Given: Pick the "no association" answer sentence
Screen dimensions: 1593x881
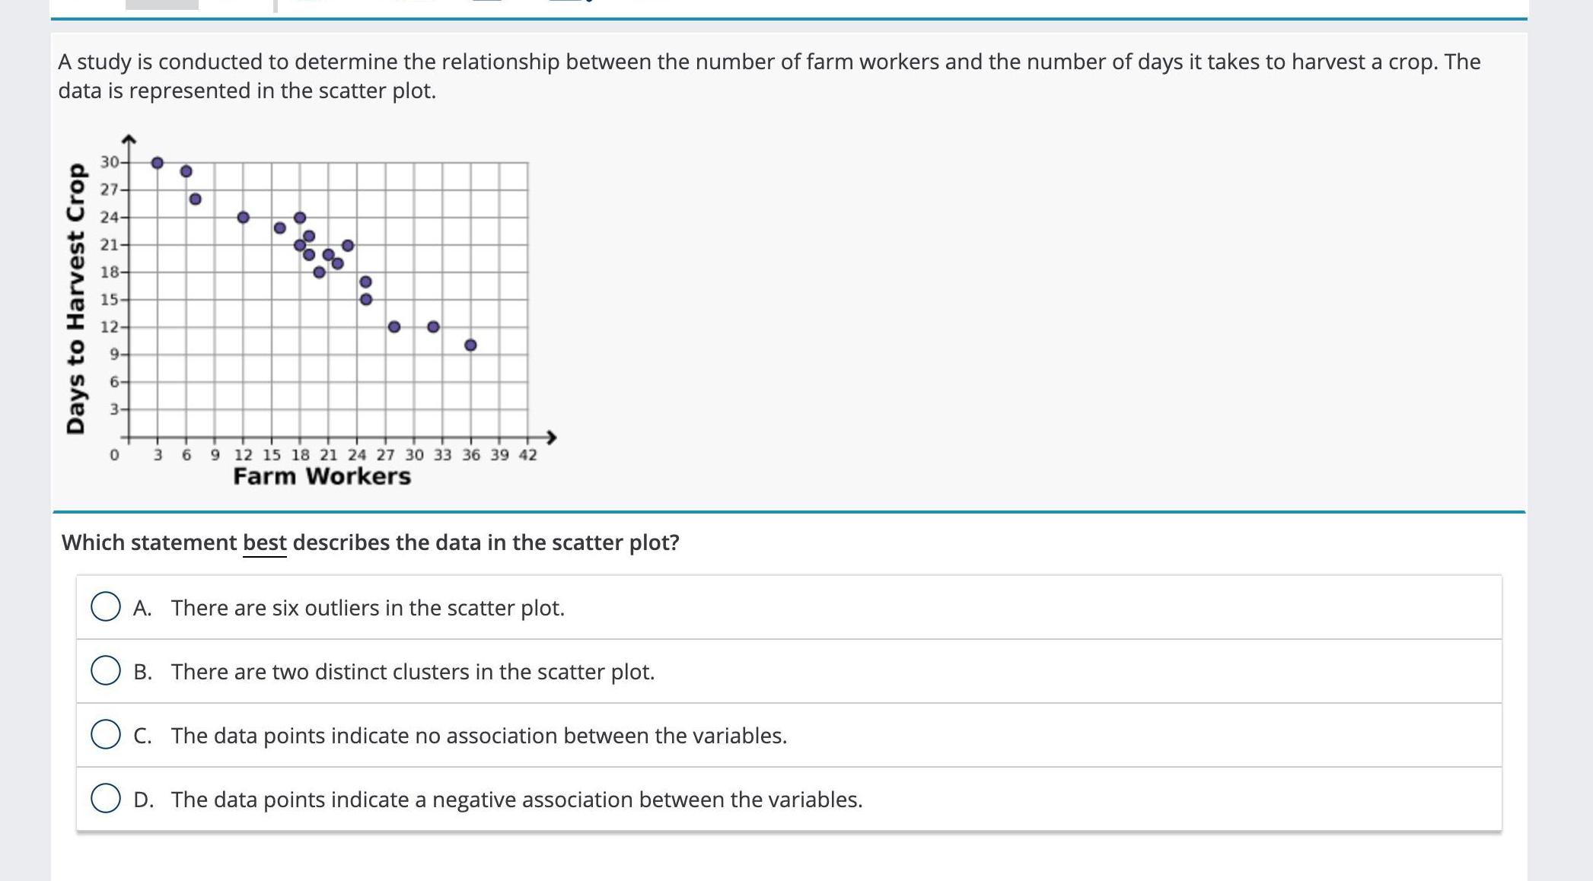Looking at the screenshot, I should click(479, 736).
